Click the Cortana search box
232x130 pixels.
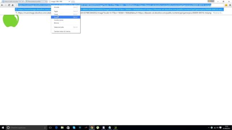[26, 127]
